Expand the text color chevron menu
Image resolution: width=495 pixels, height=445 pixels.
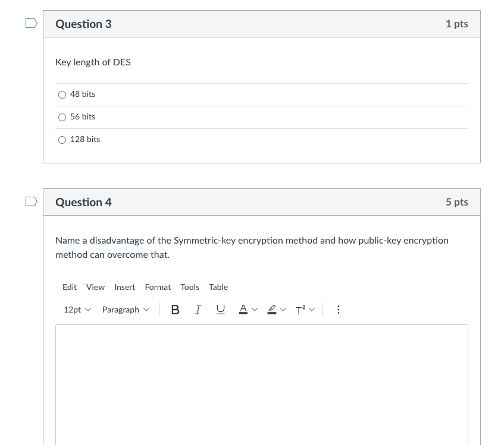[x=255, y=310]
